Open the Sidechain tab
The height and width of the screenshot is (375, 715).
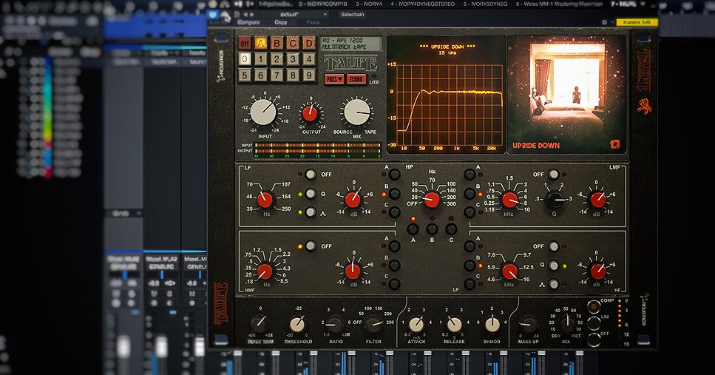tap(354, 14)
